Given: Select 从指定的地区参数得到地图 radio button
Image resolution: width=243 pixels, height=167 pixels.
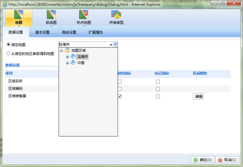Looking at the screenshot, I should [8, 54].
